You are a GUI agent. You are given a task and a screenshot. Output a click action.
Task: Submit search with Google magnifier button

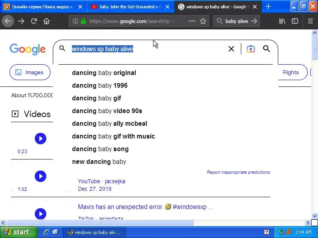click(x=266, y=49)
